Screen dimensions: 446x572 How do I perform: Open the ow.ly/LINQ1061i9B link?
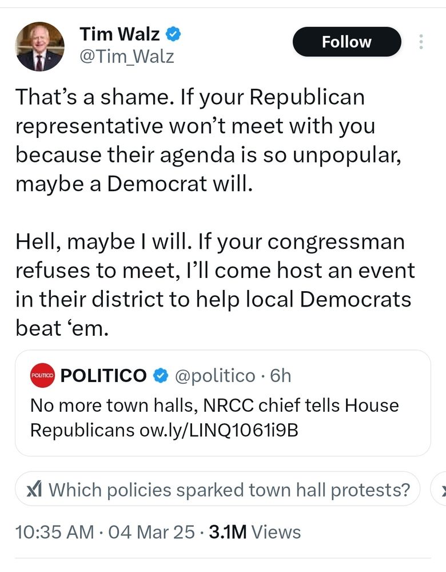tap(218, 430)
